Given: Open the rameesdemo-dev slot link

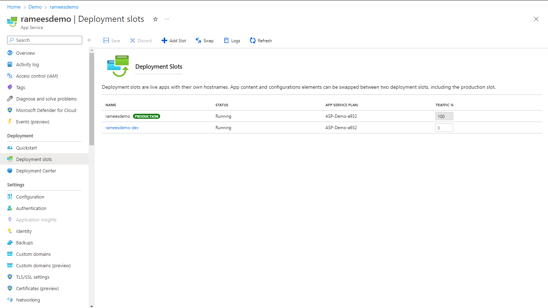Looking at the screenshot, I should pos(122,128).
